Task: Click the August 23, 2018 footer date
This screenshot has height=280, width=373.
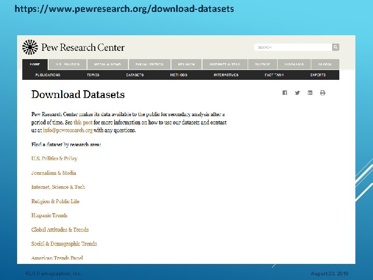Action: (x=329, y=274)
